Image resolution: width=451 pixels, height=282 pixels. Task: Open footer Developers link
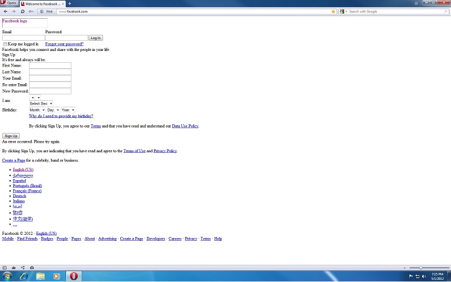(x=156, y=239)
